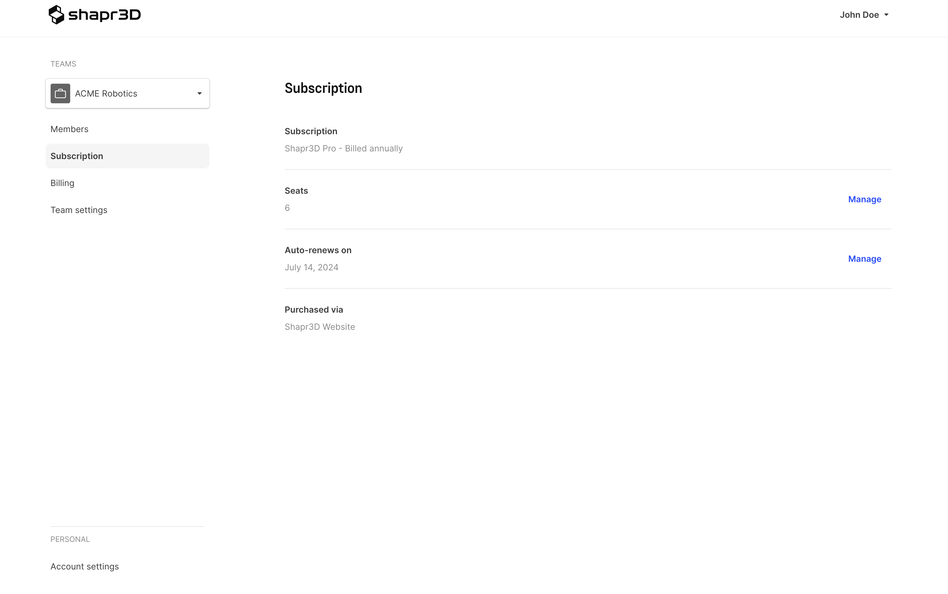The width and height of the screenshot is (948, 594).
Task: Open Account settings under Personal
Action: tap(84, 566)
